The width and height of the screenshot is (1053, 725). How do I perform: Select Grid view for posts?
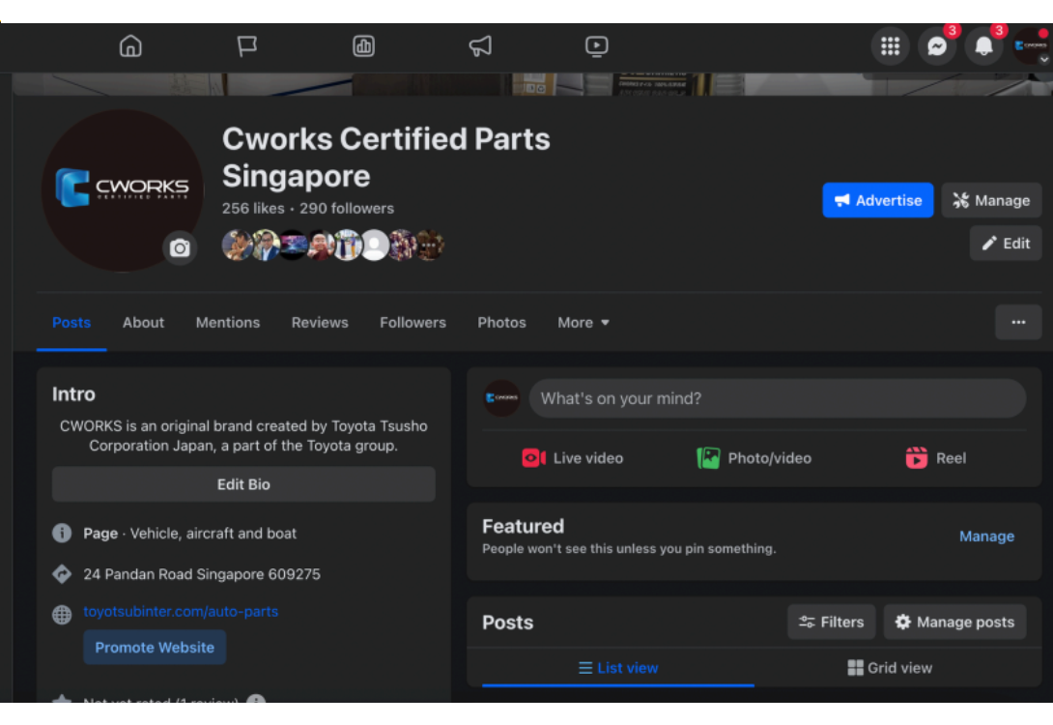890,668
